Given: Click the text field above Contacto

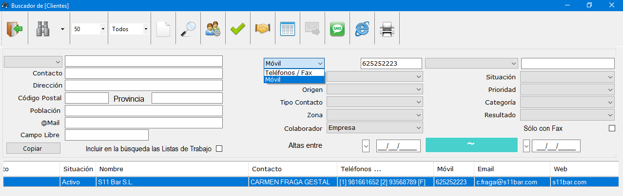Looking at the screenshot, I should pos(144,61).
